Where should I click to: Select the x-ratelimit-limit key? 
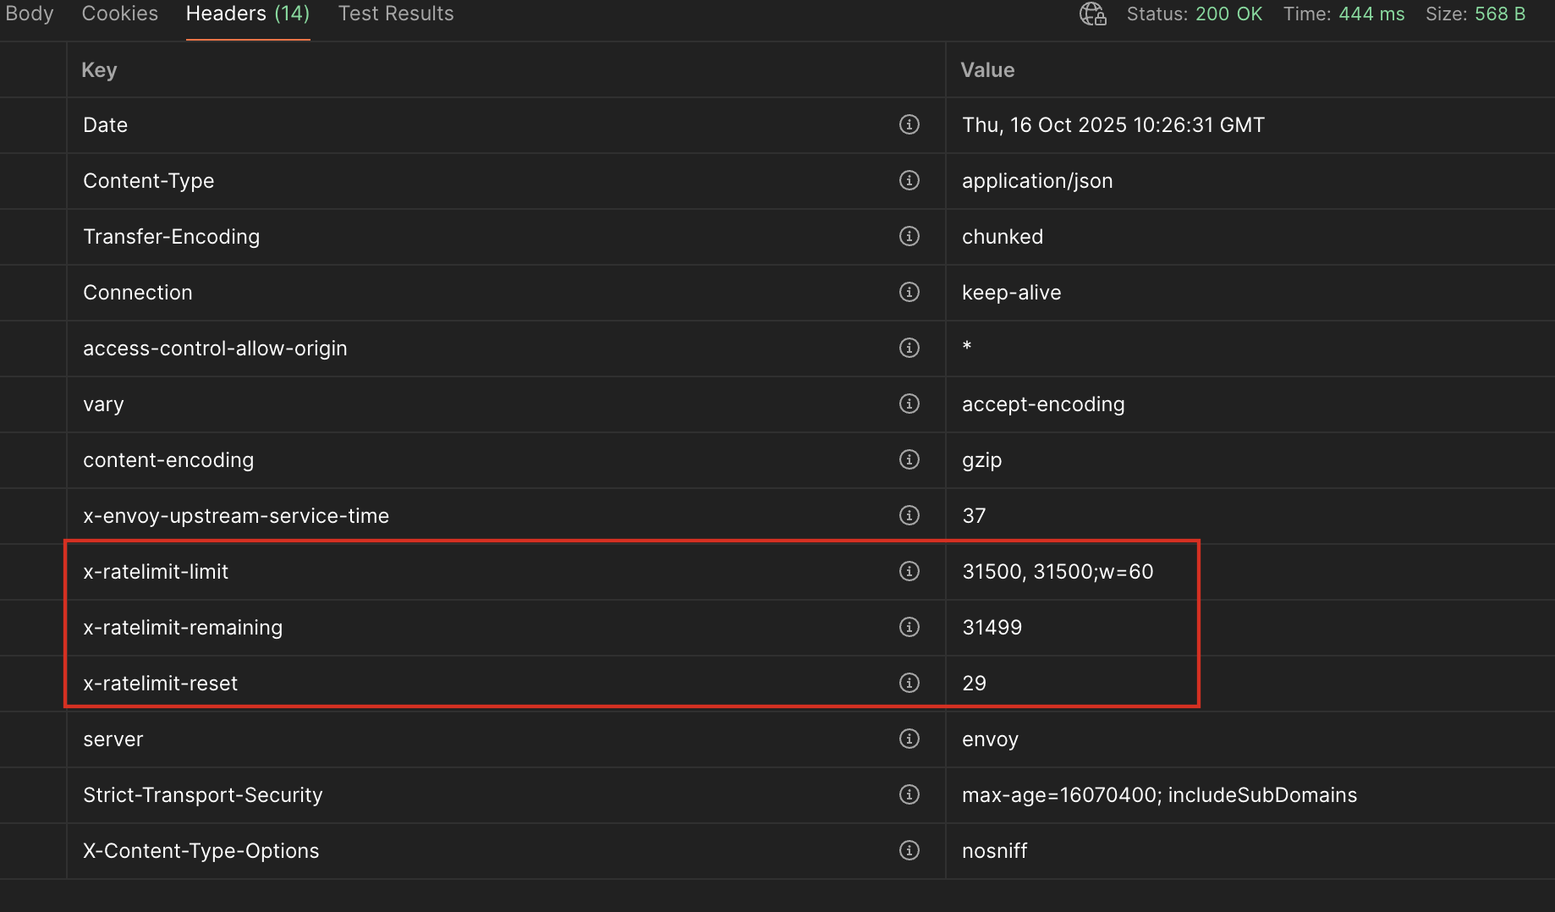[x=156, y=572]
